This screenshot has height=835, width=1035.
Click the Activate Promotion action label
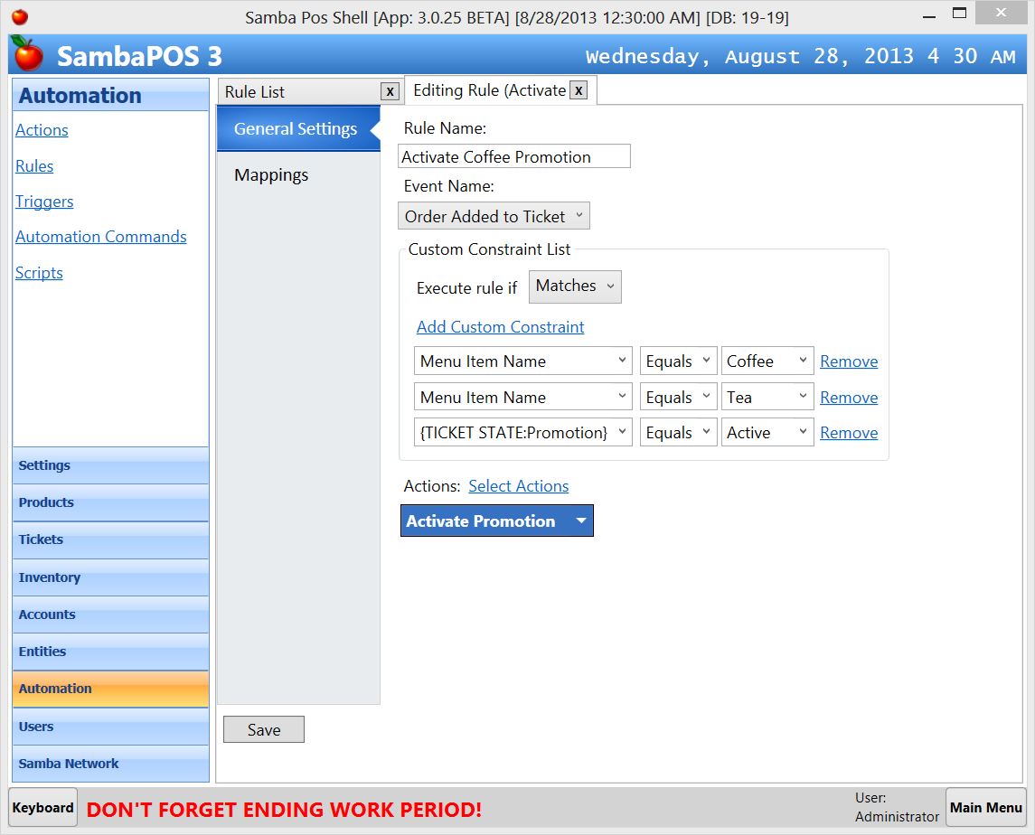tap(481, 521)
